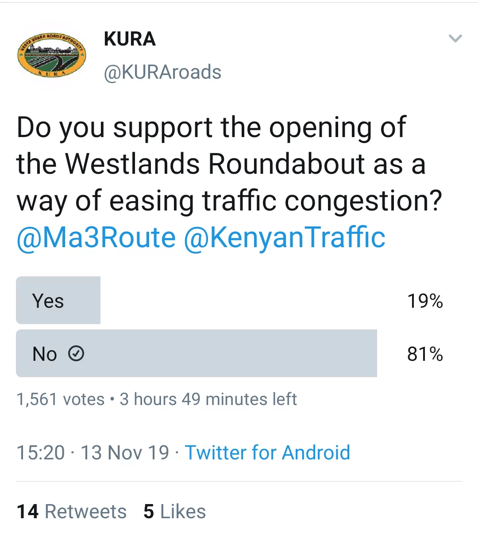Click the checkmark icon beside No
This screenshot has height=539, width=478.
76,354
